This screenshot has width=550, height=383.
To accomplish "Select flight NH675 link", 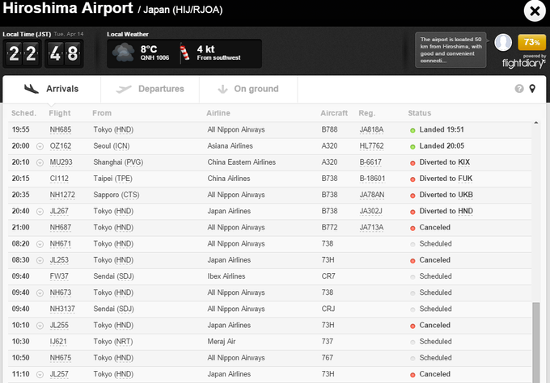I will point(61,358).
